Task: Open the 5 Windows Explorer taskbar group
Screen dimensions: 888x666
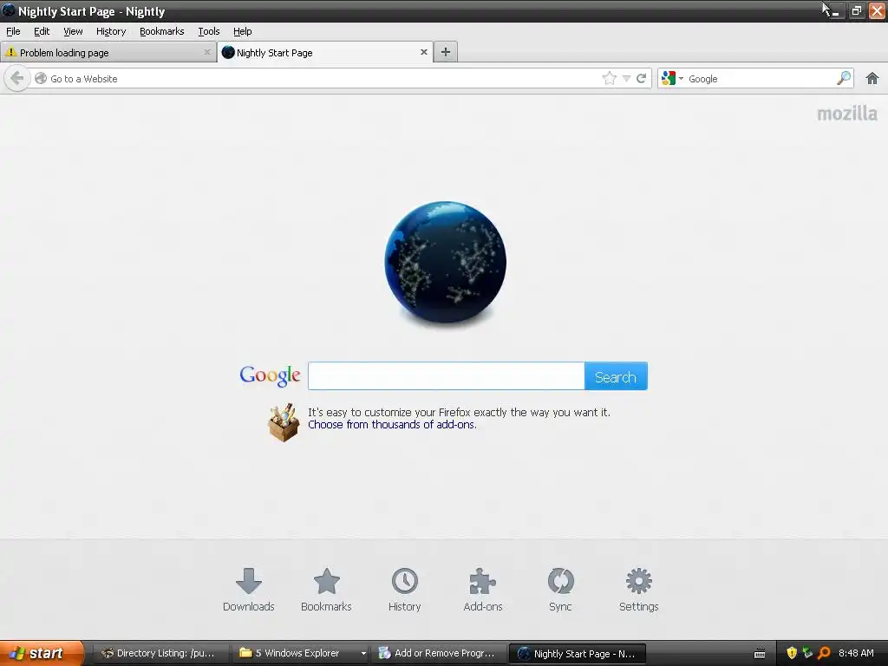Action: [x=302, y=654]
